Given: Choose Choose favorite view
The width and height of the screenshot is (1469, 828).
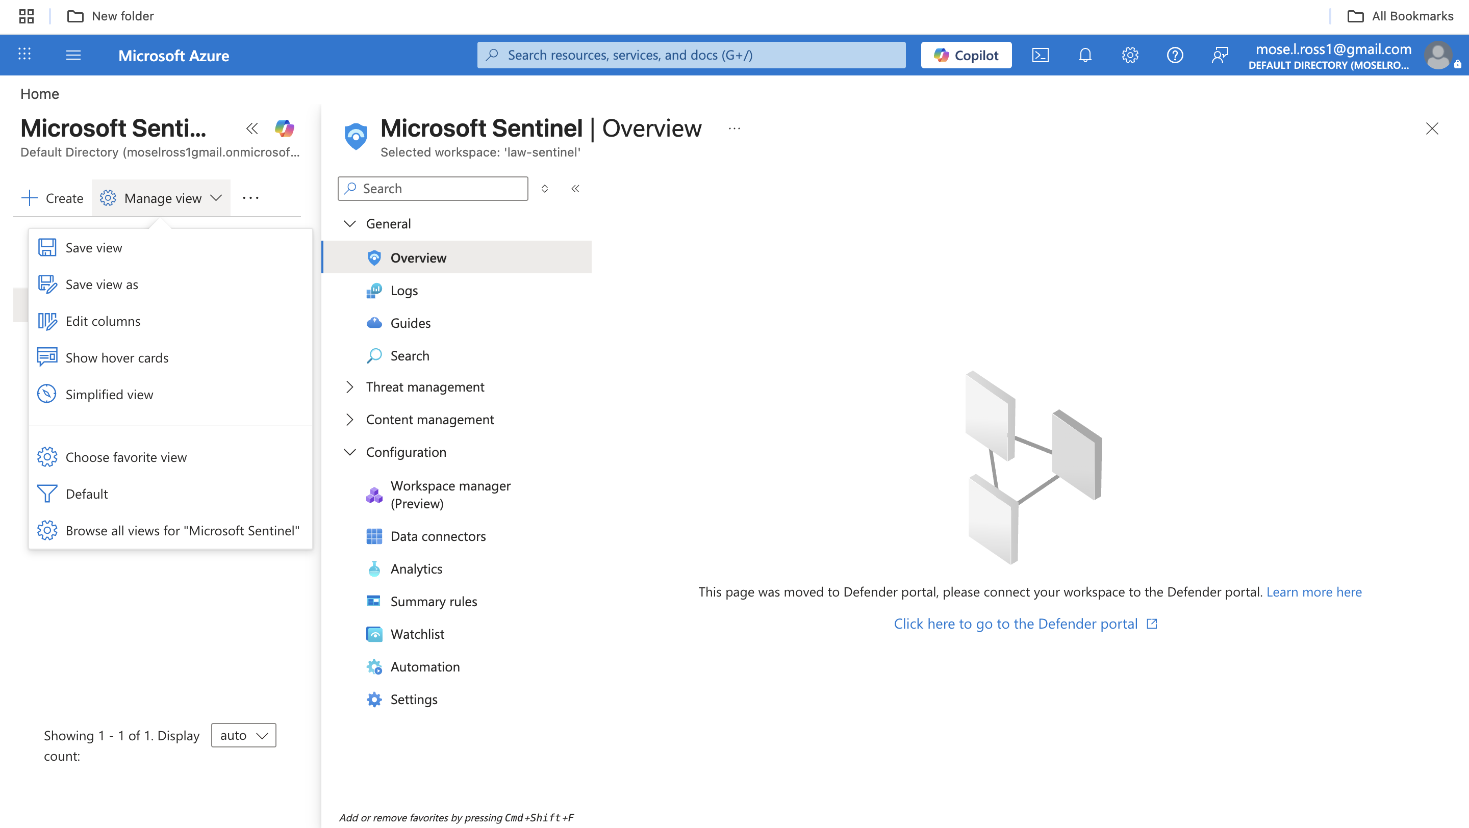Looking at the screenshot, I should coord(170,457).
